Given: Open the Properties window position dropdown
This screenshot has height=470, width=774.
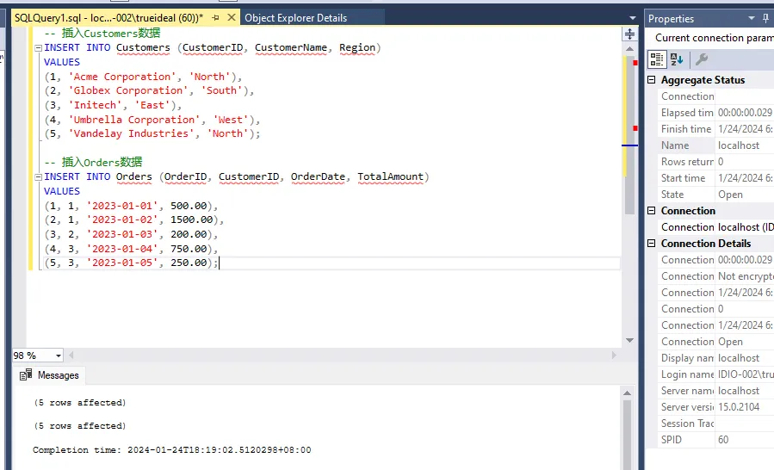Looking at the screenshot, I should [751, 18].
